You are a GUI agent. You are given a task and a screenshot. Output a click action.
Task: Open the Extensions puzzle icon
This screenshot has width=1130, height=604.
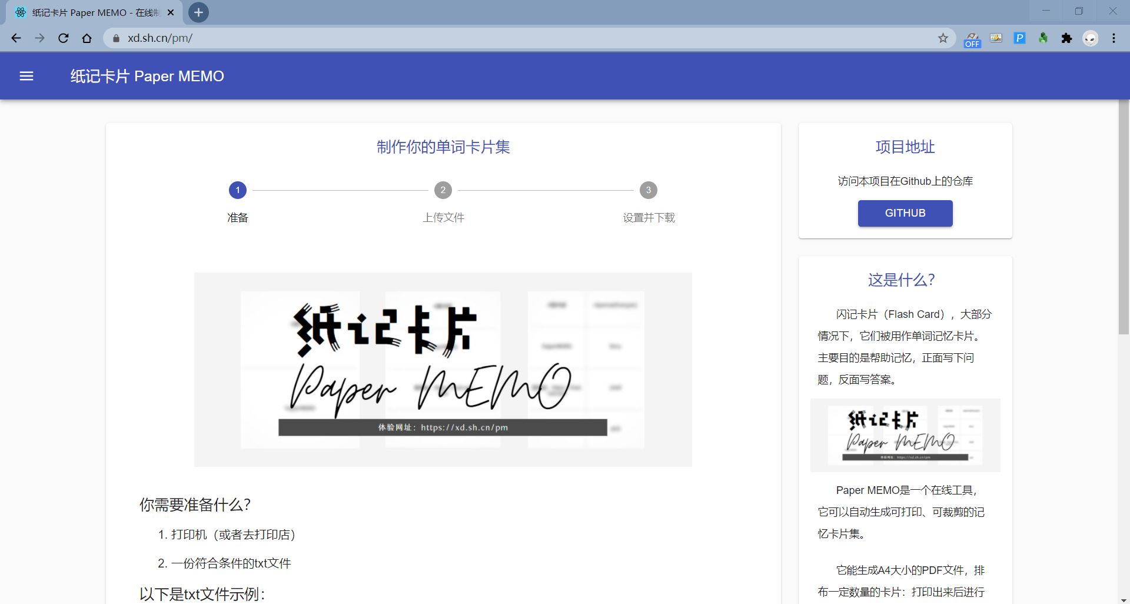click(x=1066, y=38)
